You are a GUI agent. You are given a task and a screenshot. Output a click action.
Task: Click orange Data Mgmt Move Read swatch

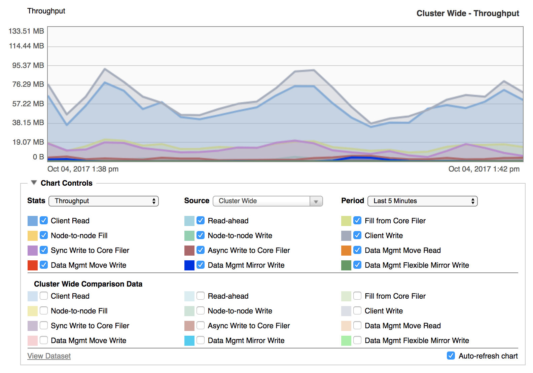coord(346,251)
